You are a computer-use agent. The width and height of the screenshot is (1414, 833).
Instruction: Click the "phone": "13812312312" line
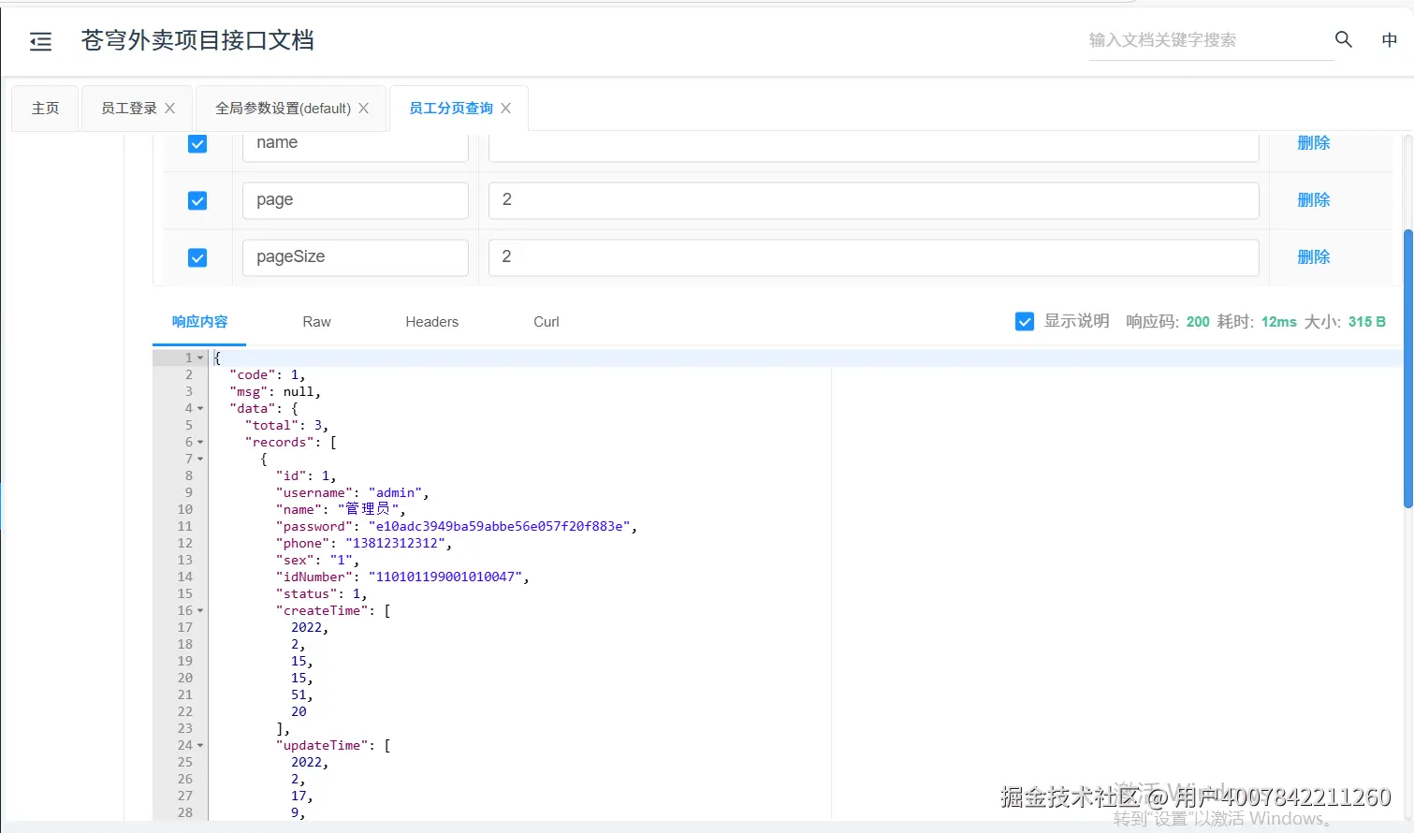tap(364, 543)
